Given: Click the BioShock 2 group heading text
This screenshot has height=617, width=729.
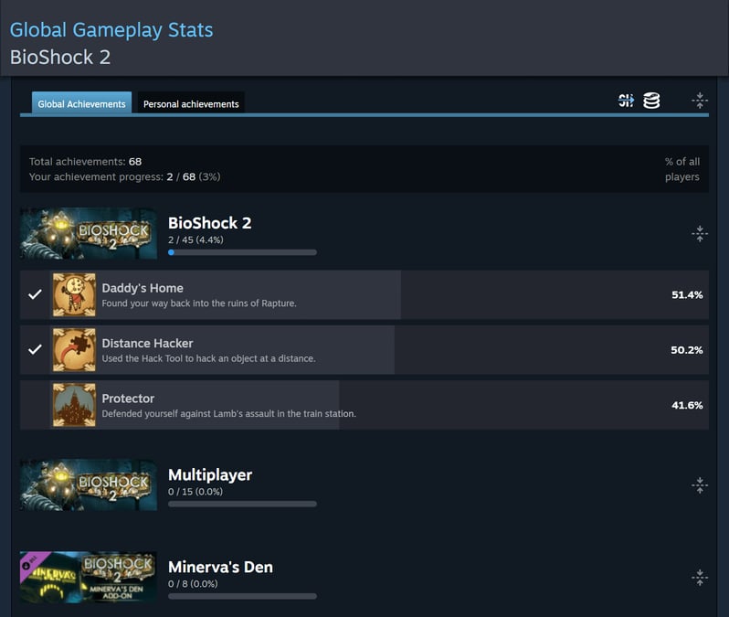Looking at the screenshot, I should point(210,223).
